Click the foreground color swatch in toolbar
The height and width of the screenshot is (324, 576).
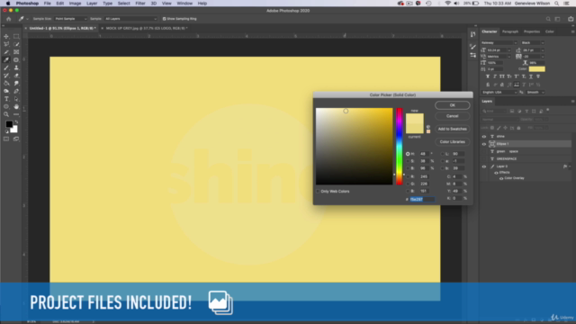[x=9, y=124]
